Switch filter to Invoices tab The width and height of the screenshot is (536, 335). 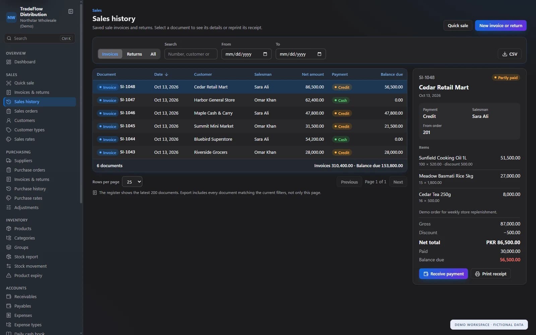click(110, 54)
